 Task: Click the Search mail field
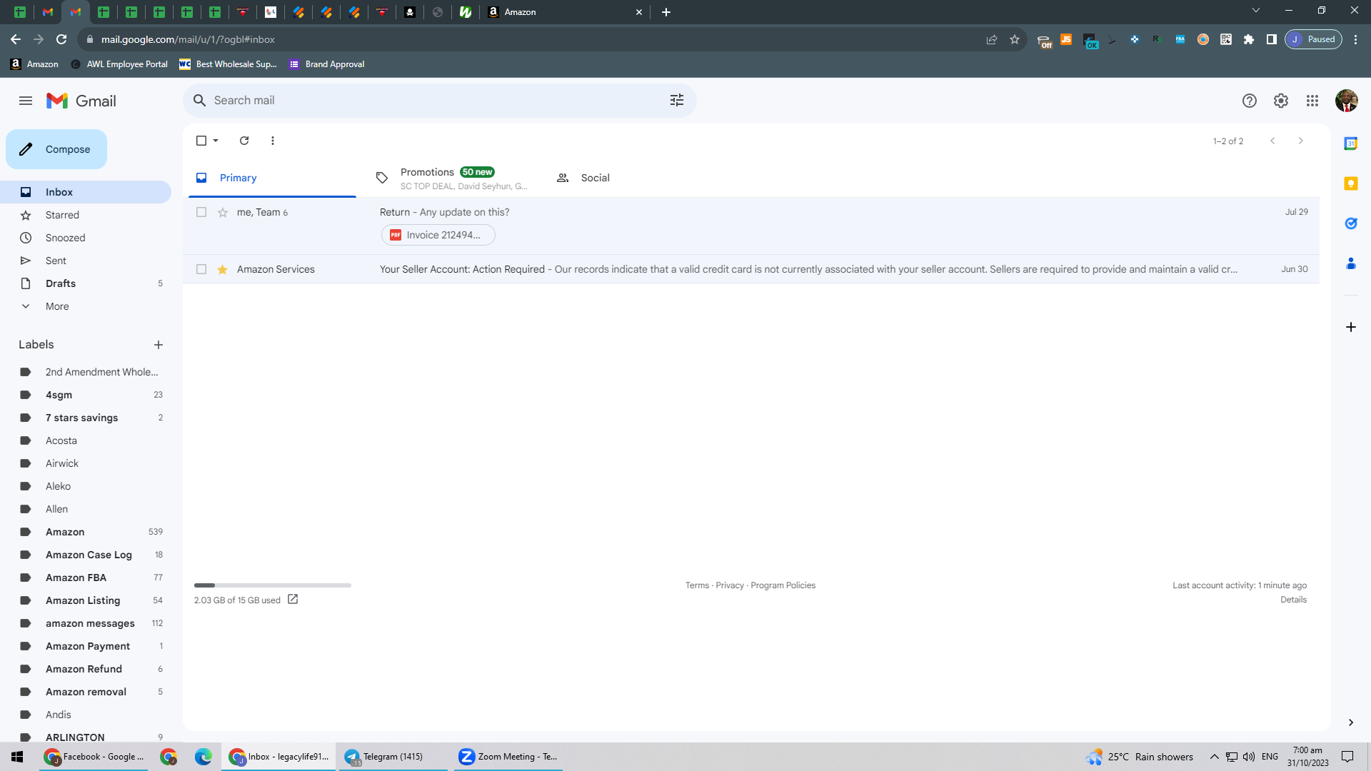pos(439,101)
